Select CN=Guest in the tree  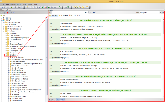pos(15,94)
